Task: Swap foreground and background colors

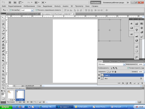Action: (x=4, y=91)
